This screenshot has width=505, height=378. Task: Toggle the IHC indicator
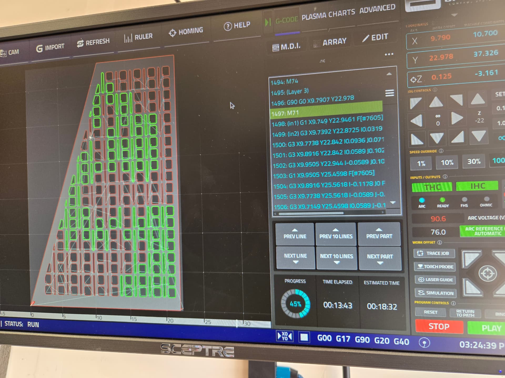click(x=477, y=186)
